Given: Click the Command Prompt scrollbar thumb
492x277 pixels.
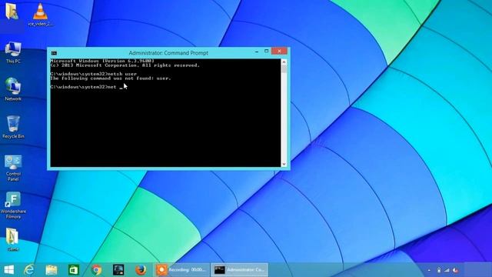Looking at the screenshot, I should click(284, 68).
